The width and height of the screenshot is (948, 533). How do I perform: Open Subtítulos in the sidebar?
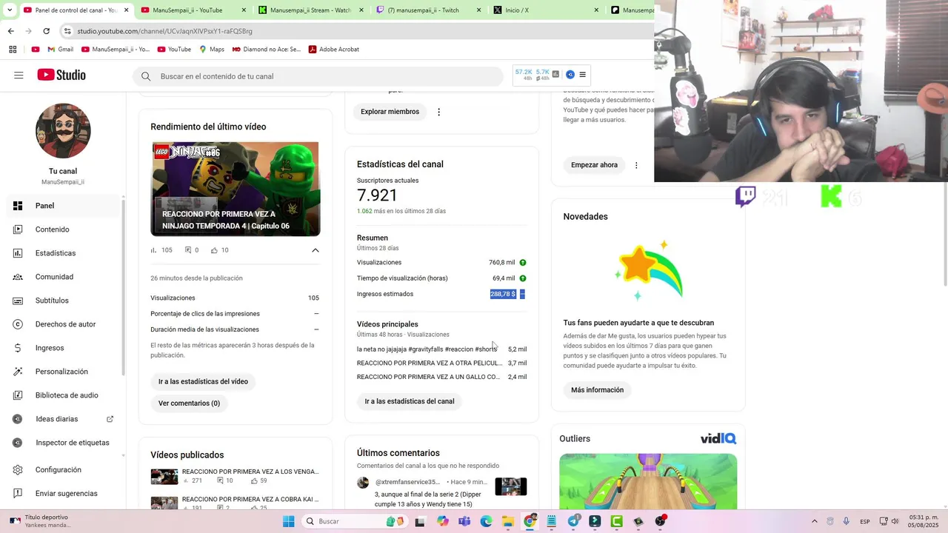(62, 301)
